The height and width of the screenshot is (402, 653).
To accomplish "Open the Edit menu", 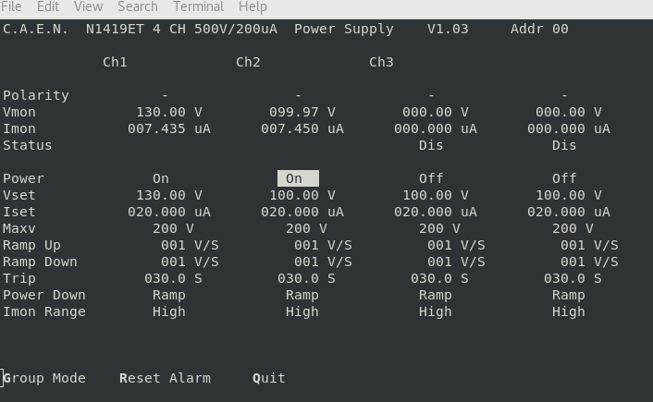I will click(48, 6).
